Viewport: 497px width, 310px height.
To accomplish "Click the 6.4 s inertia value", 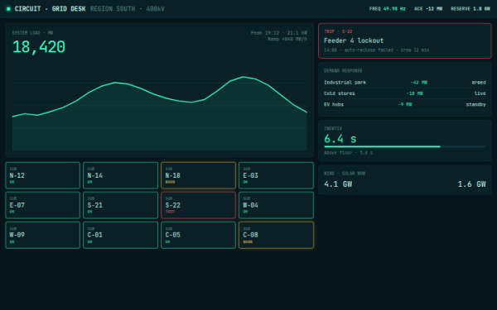I will pyautogui.click(x=340, y=139).
